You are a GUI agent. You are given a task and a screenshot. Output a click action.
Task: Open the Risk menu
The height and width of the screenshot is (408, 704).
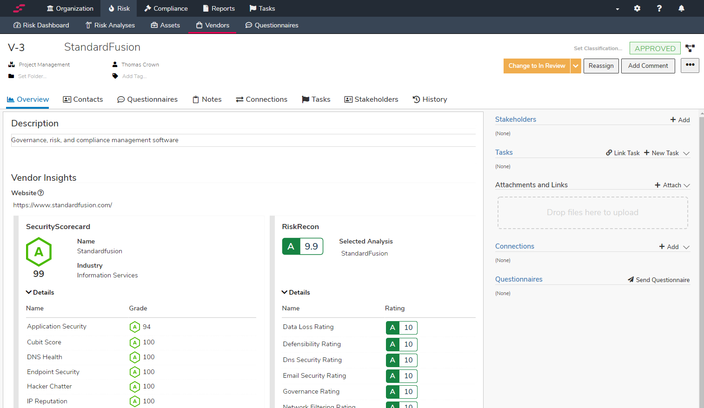(119, 8)
